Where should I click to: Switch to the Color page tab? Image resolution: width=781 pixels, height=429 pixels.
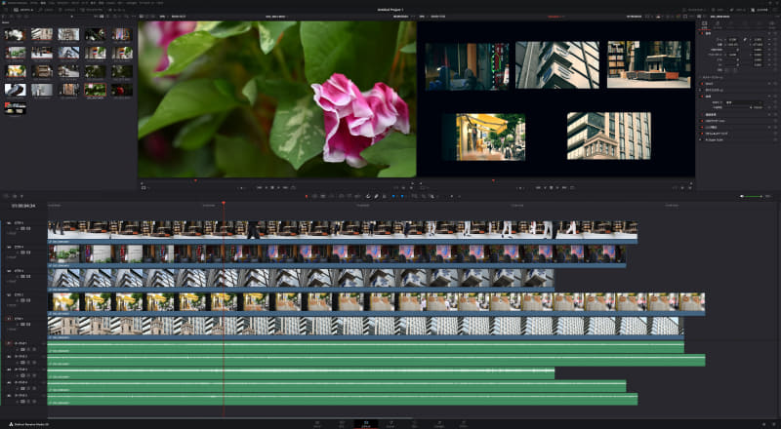point(414,424)
